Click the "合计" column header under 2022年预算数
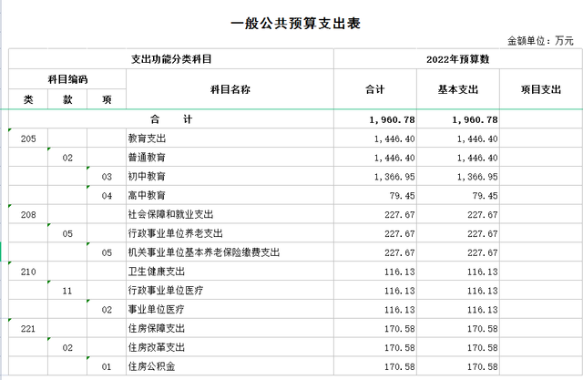The width and height of the screenshot is (583, 380). tap(374, 89)
